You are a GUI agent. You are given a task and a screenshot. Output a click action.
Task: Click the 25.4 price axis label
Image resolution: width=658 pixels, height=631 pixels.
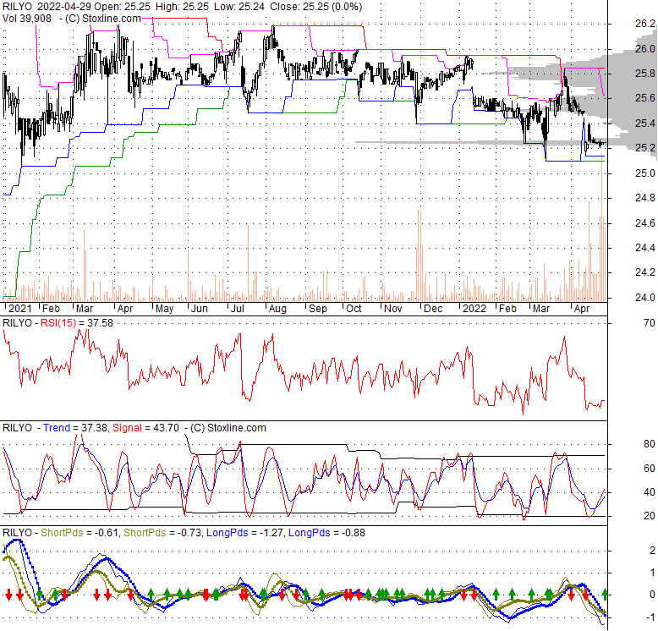click(x=645, y=123)
